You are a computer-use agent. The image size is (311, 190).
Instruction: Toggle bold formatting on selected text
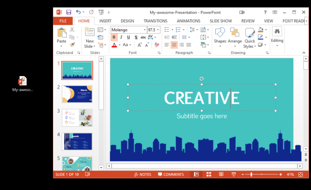[x=114, y=37]
